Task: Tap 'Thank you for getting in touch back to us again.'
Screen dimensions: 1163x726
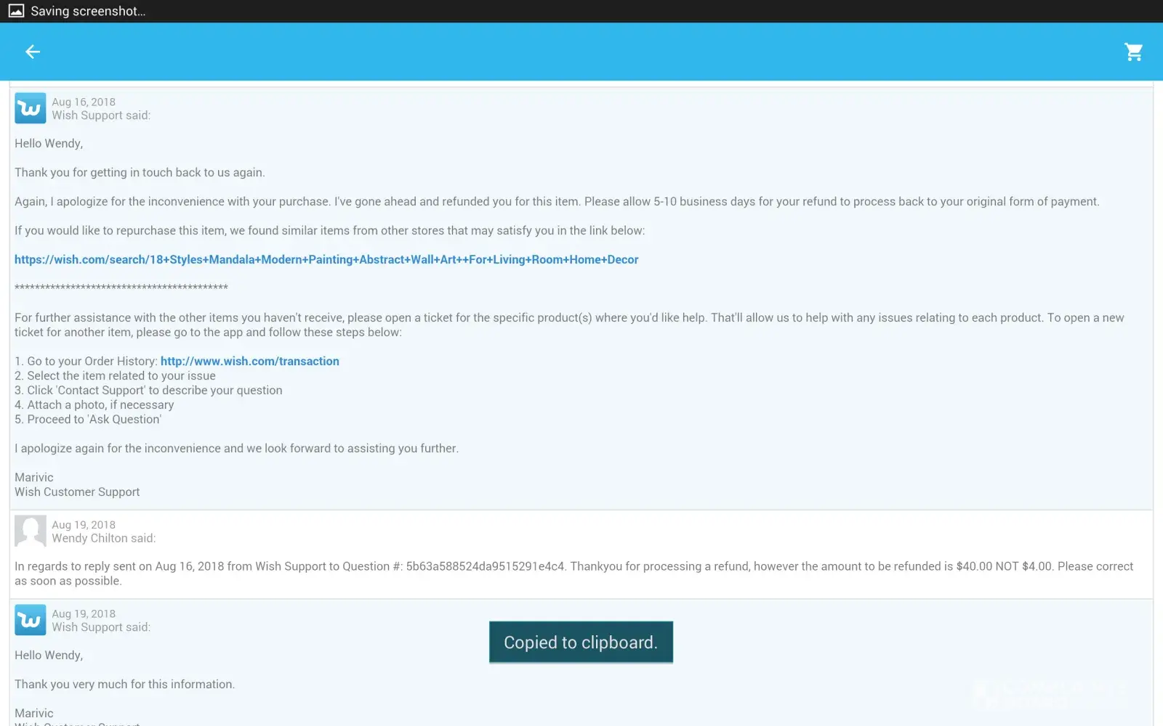Action: (x=140, y=173)
